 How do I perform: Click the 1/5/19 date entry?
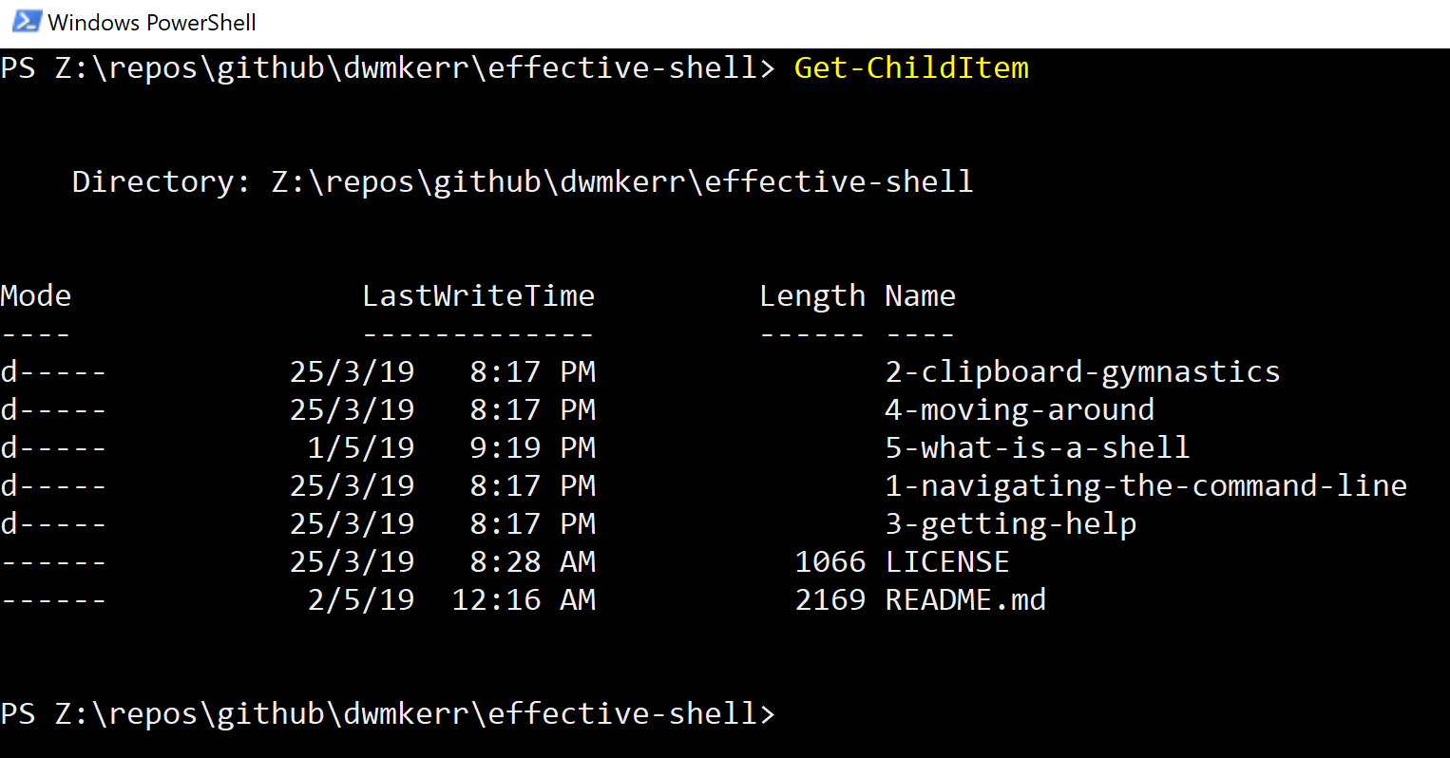click(x=361, y=448)
